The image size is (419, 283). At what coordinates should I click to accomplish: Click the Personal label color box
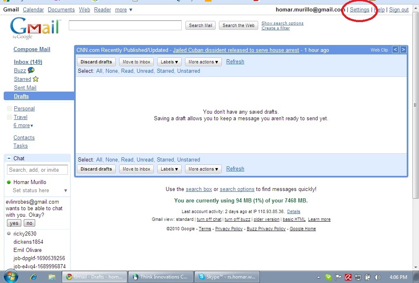point(9,108)
